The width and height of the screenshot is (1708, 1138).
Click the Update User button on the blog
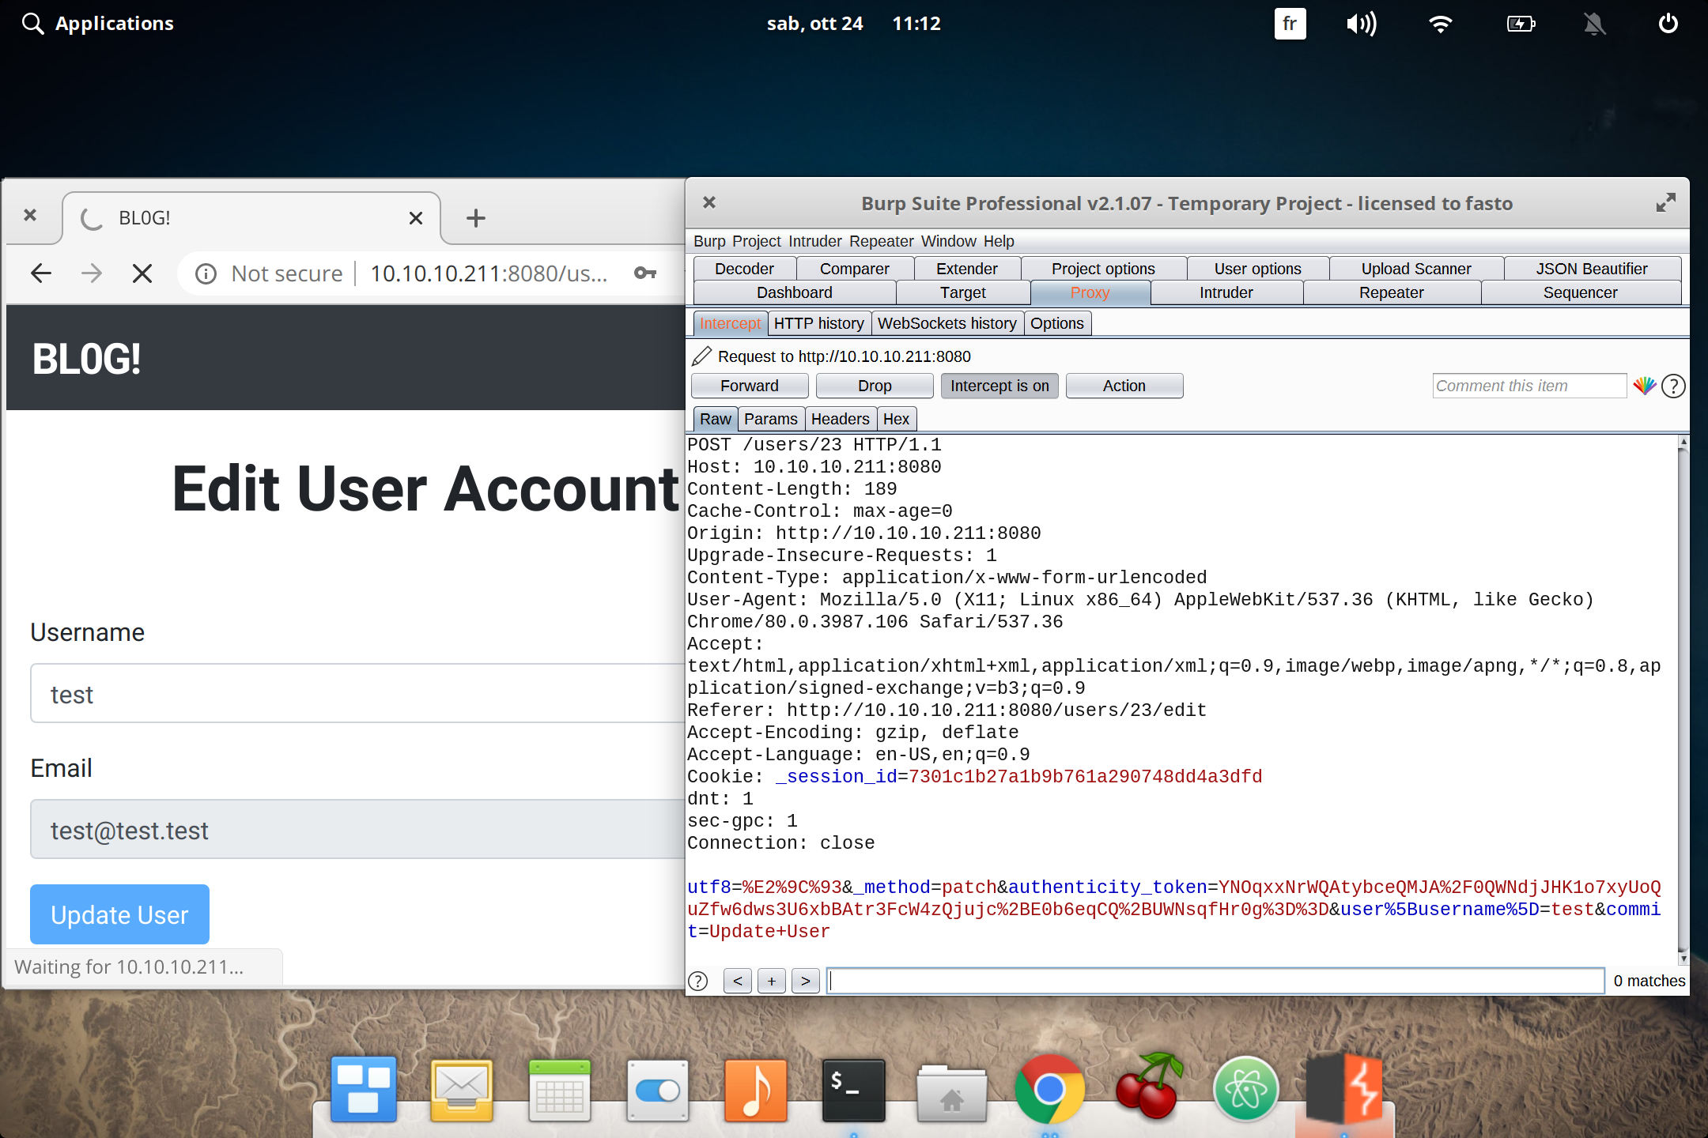click(x=119, y=914)
